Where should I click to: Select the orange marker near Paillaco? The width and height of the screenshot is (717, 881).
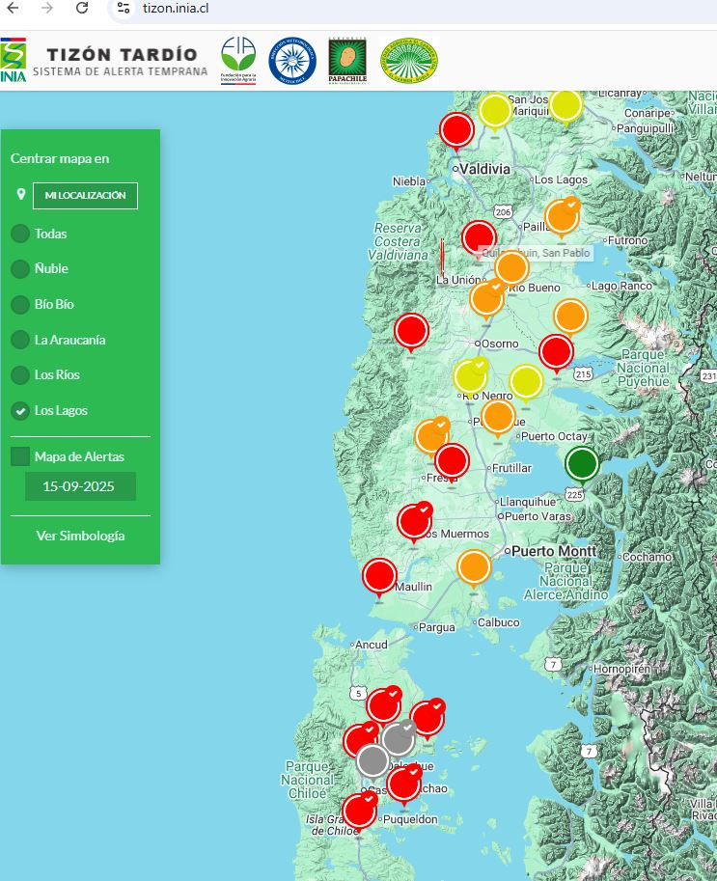coord(562,216)
